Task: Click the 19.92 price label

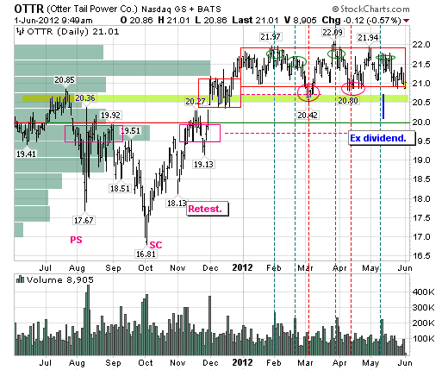Action: coord(110,115)
